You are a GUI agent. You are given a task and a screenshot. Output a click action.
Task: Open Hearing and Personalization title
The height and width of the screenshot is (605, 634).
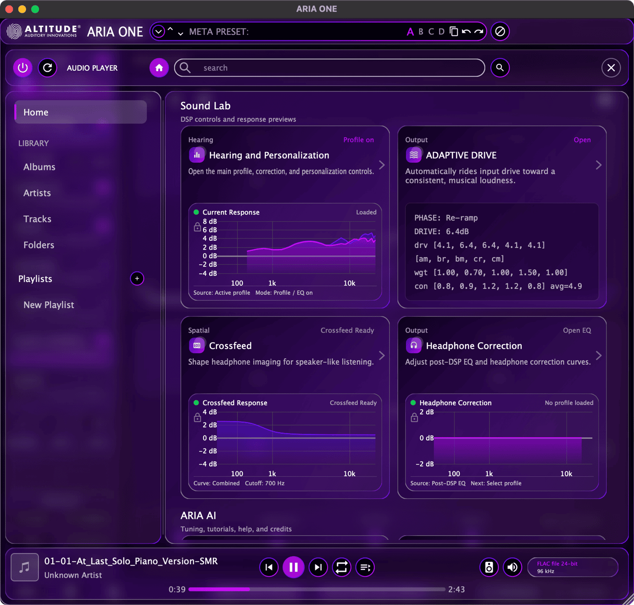[269, 155]
